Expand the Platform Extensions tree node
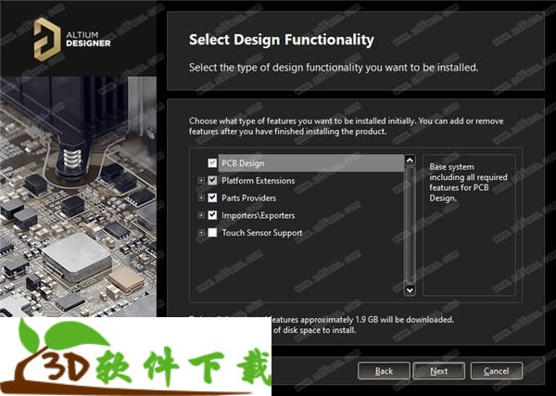This screenshot has height=396, width=556. pyautogui.click(x=201, y=181)
